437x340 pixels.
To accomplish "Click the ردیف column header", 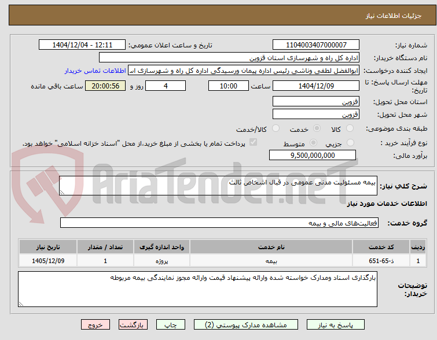I will click(x=418, y=247).
